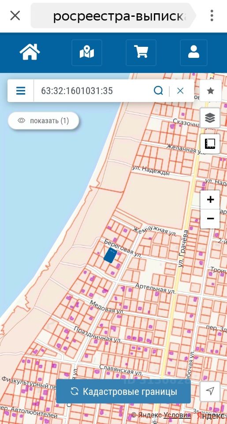Select the ruler measurement tool
The width and height of the screenshot is (227, 424).
(x=210, y=143)
